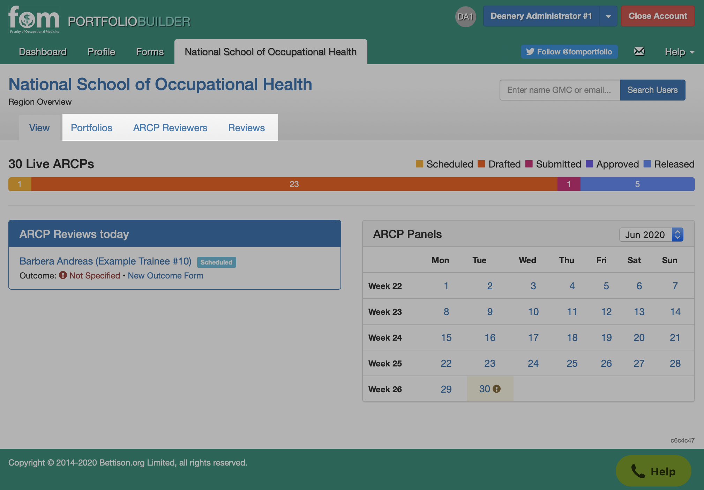The image size is (704, 490).
Task: Go to the Dashboard menu item
Action: coord(43,52)
